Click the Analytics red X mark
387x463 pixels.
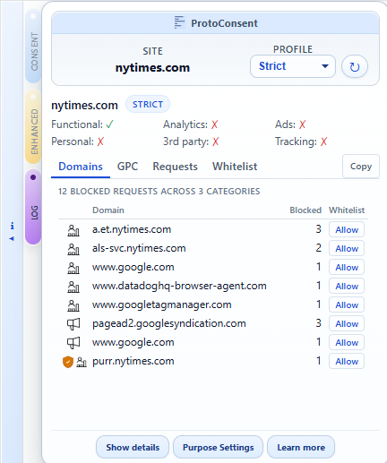point(214,124)
